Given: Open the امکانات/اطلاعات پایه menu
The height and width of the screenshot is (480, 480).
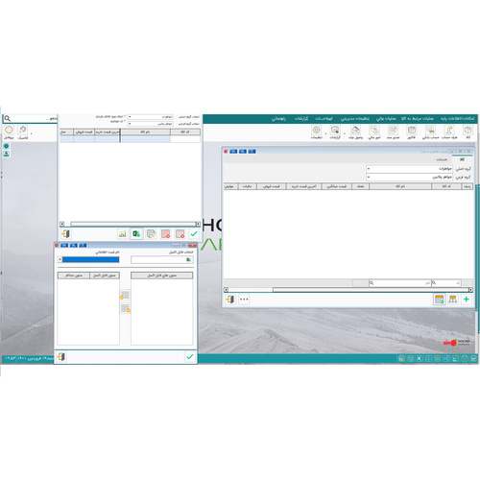Looking at the screenshot, I should 457,119.
